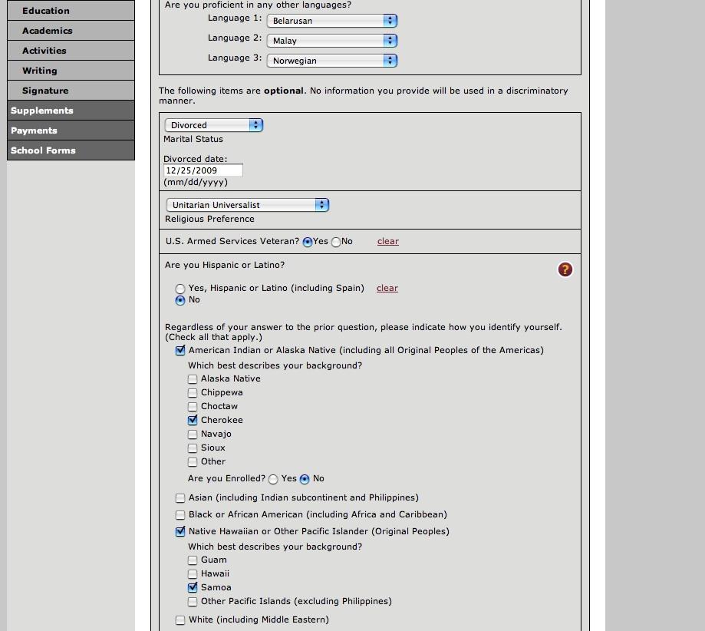Open the Payments menu item
This screenshot has height=631, width=705.
pyautogui.click(x=71, y=130)
